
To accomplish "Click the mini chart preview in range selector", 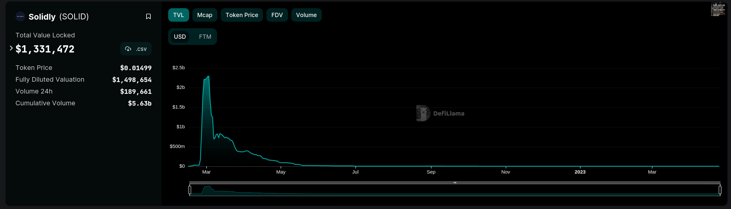I will click(x=455, y=190).
